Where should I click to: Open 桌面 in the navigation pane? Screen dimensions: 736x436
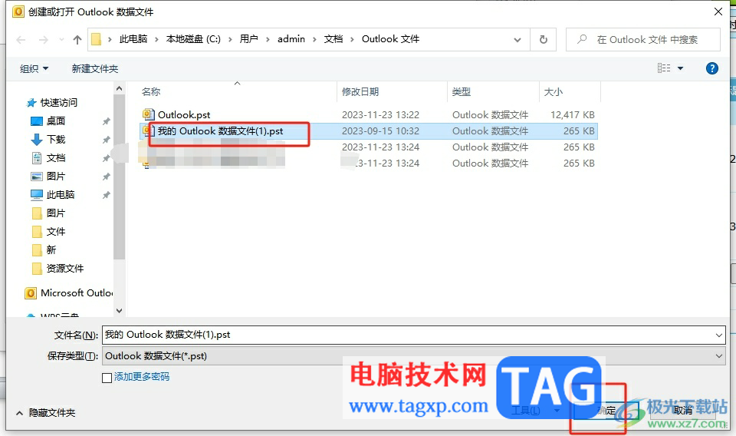pos(56,121)
